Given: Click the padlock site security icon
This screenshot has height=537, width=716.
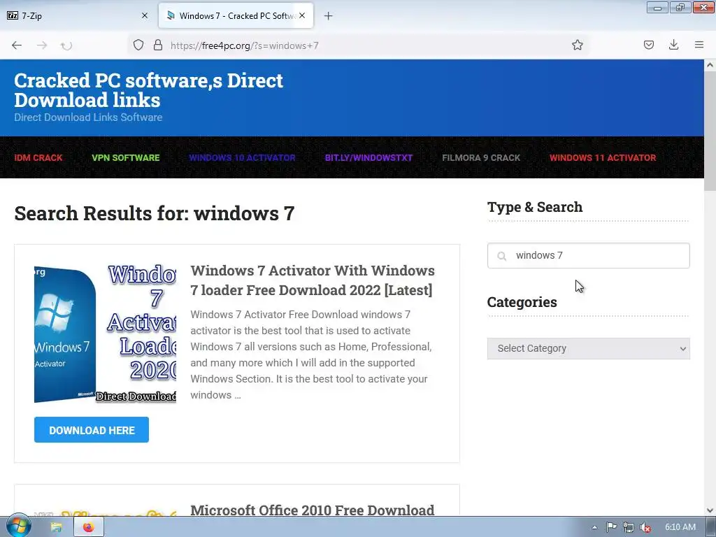Looking at the screenshot, I should (158, 45).
